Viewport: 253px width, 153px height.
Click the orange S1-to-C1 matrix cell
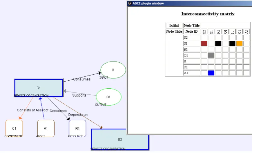coord(239,44)
